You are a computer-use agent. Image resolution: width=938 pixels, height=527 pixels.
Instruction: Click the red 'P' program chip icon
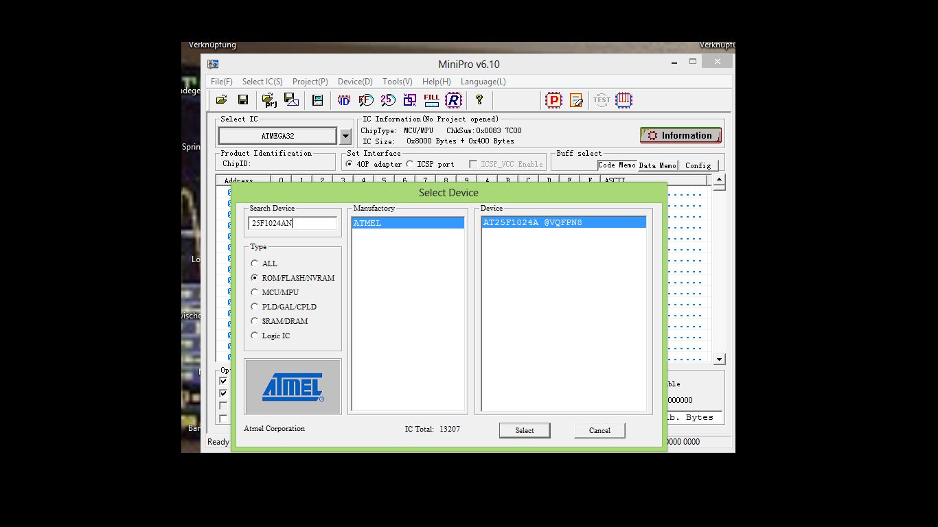tap(553, 100)
